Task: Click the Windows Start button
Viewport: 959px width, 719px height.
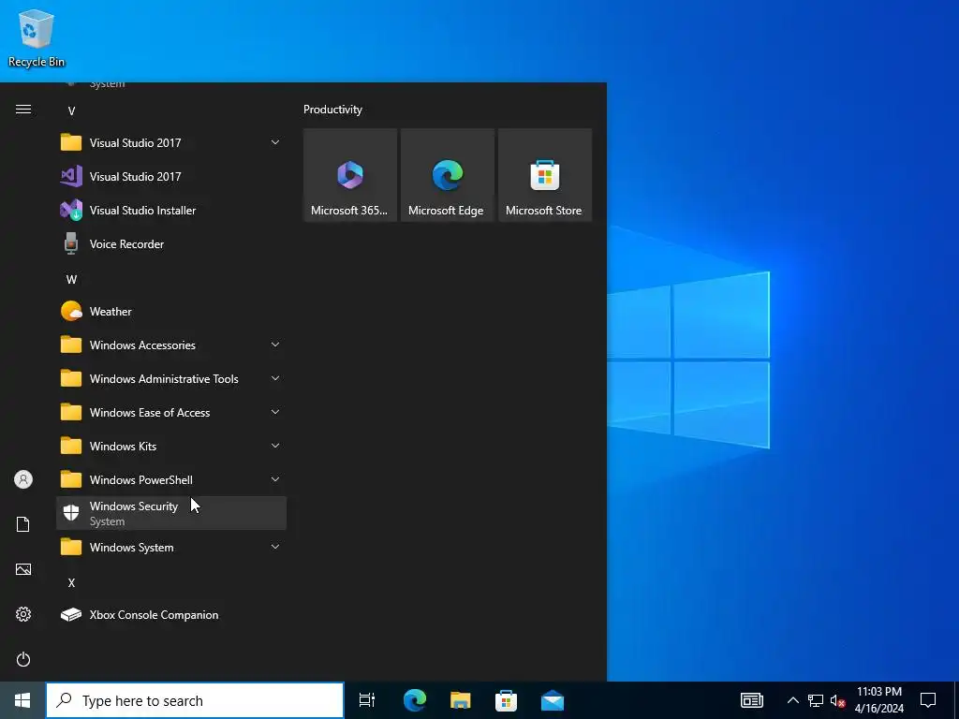Action: (x=22, y=700)
